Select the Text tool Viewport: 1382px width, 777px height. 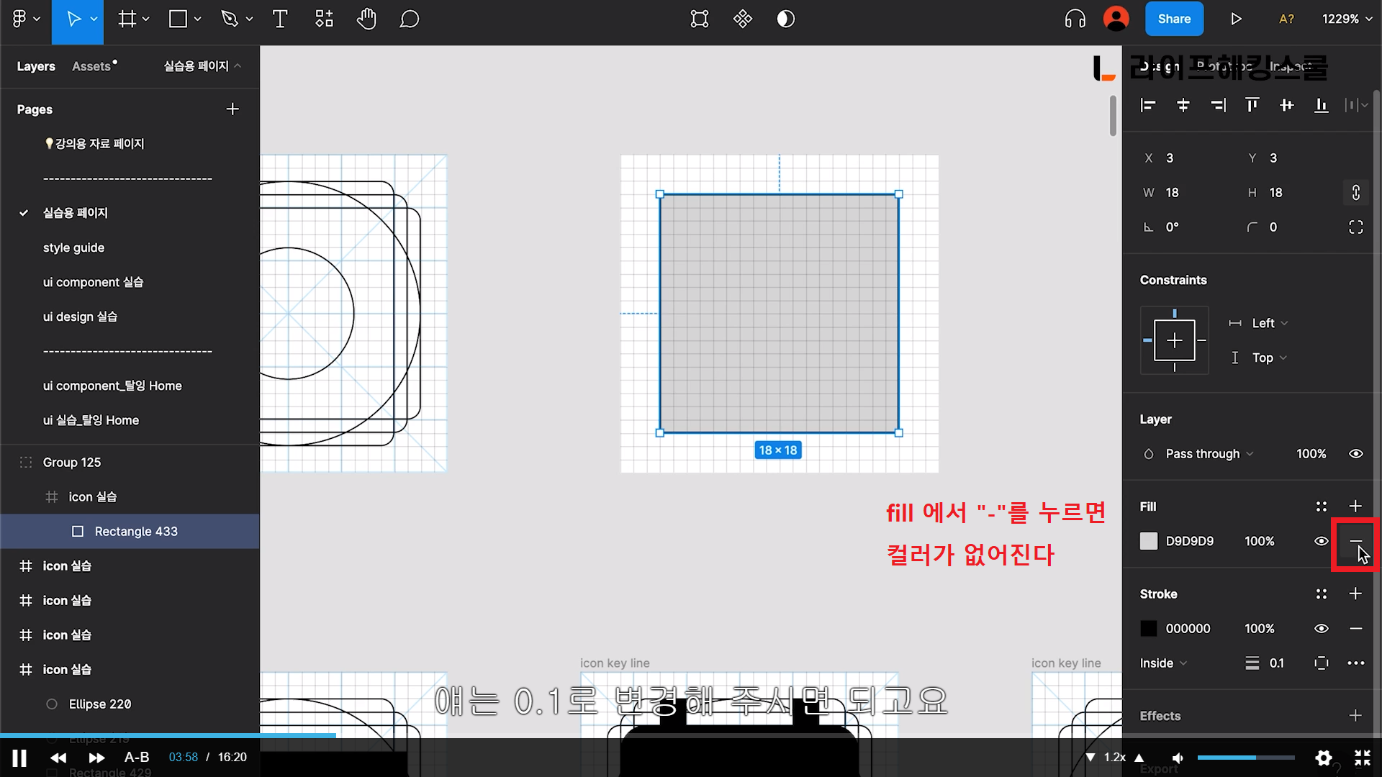[x=280, y=19]
